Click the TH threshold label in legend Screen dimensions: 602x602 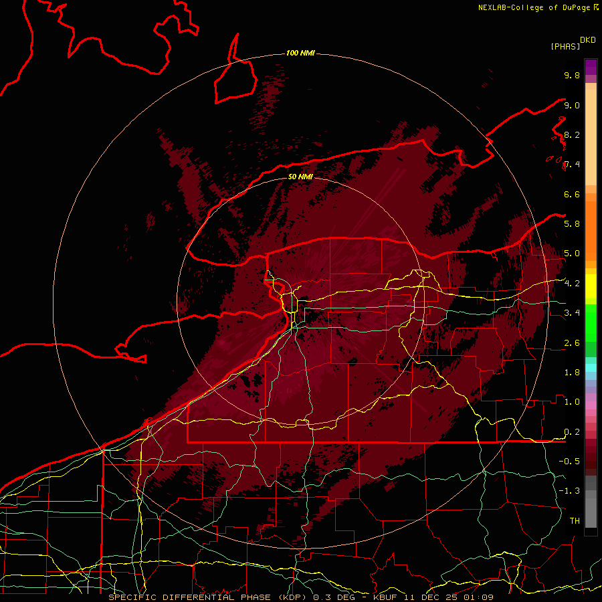click(575, 521)
